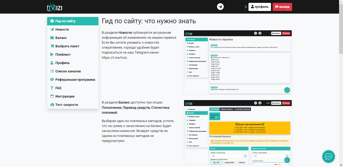
Task: Click the TVIZI logo
Action: click(54, 7)
